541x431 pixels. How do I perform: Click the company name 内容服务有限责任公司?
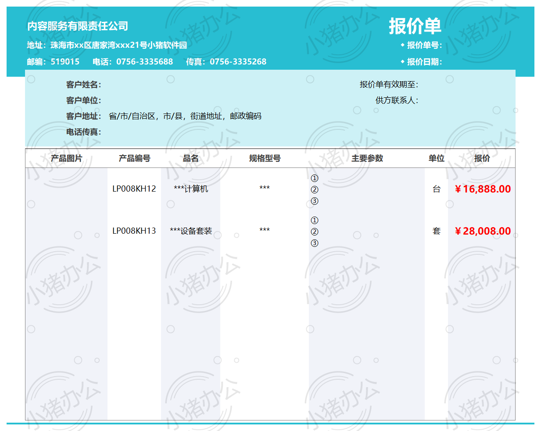(x=78, y=26)
